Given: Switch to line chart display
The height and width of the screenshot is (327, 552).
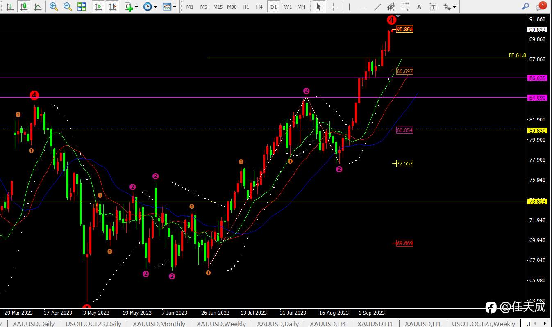Looking at the screenshot, I should click(38, 7).
